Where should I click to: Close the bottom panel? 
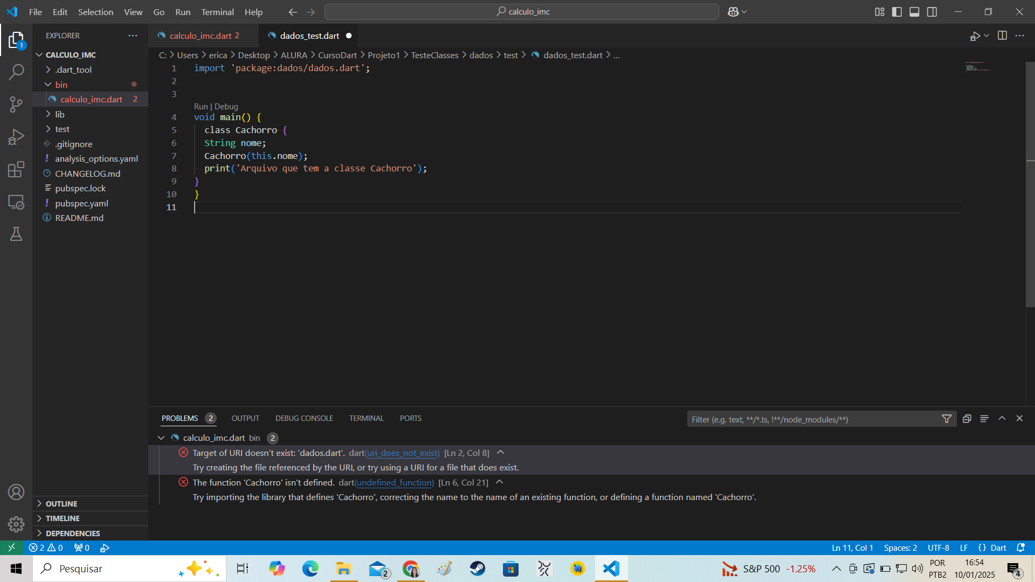click(x=1019, y=418)
